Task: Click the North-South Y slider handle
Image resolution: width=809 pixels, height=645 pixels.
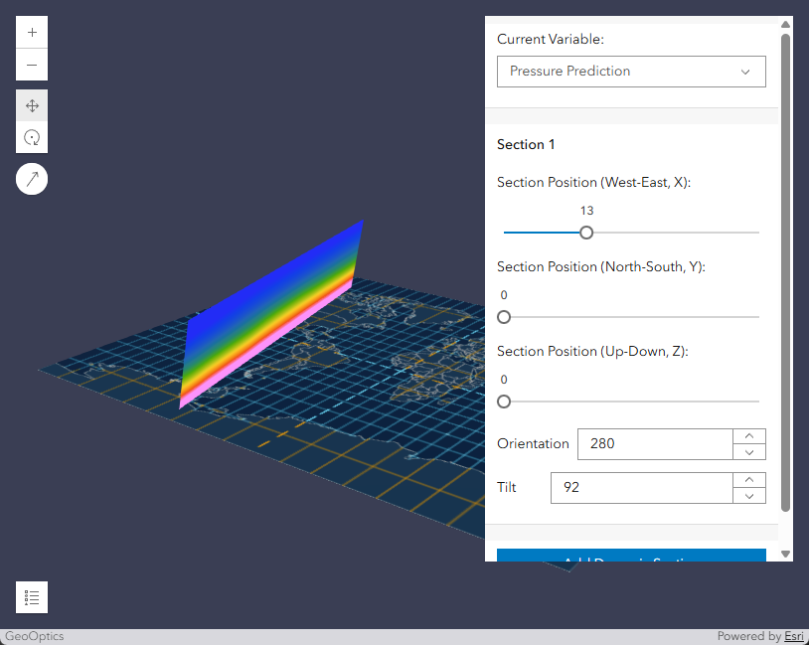Action: pos(504,317)
